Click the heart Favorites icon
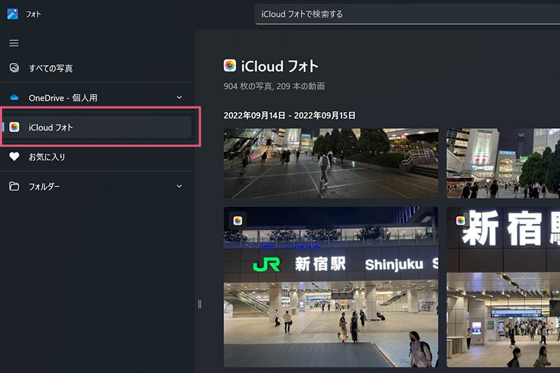This screenshot has width=560, height=373. [x=14, y=157]
